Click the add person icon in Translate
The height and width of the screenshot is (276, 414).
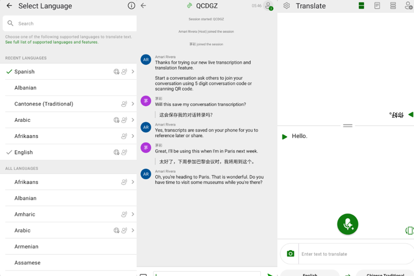pos(408,6)
